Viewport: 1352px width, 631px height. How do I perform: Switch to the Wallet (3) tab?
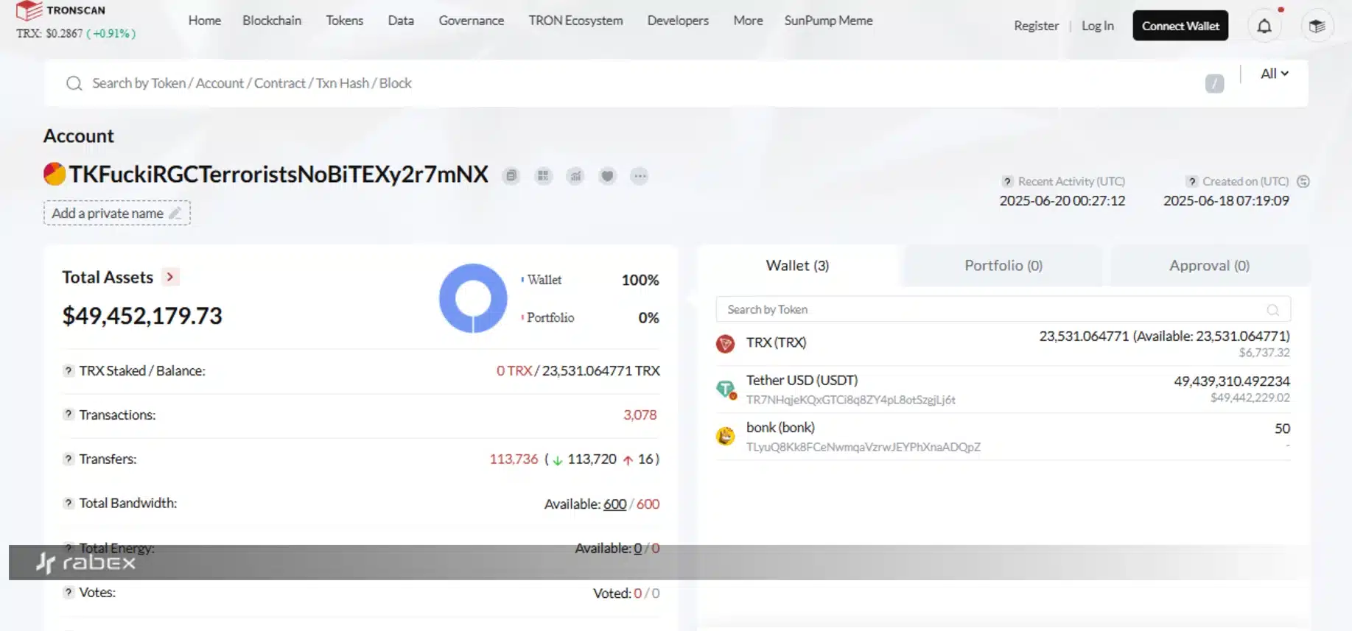pos(797,265)
